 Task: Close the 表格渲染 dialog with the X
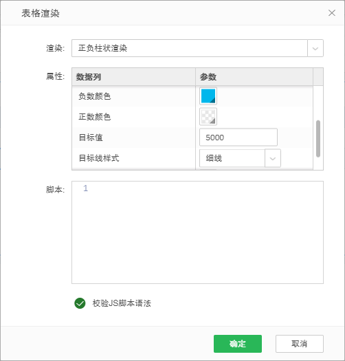[x=332, y=13]
